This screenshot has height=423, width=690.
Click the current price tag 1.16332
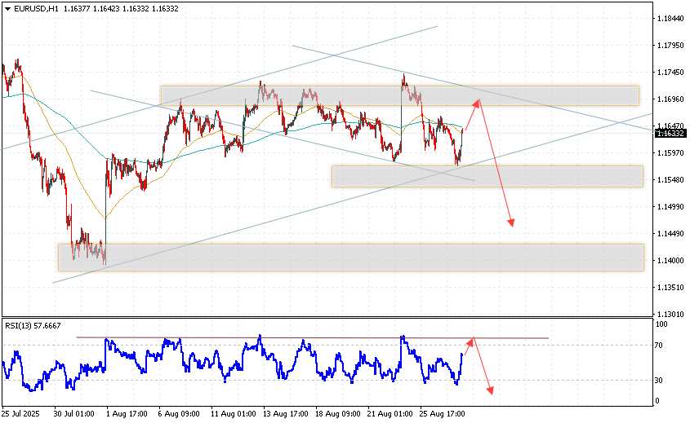point(670,134)
